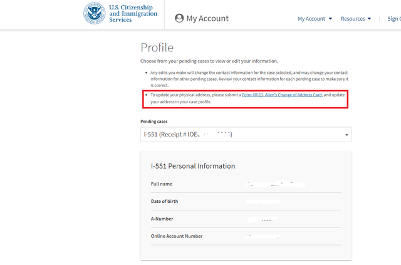Open the My Account menu in the top navigation

click(315, 19)
